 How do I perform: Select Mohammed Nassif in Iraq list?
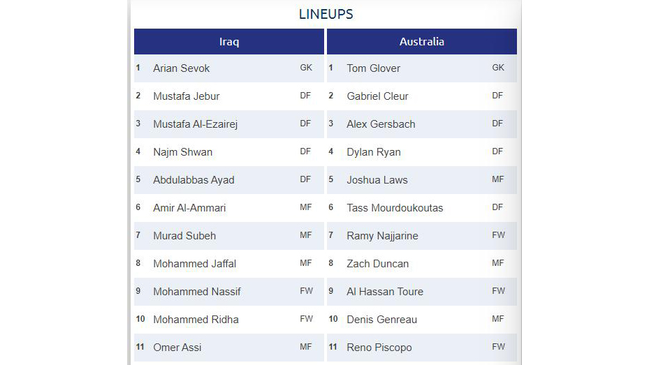click(196, 292)
